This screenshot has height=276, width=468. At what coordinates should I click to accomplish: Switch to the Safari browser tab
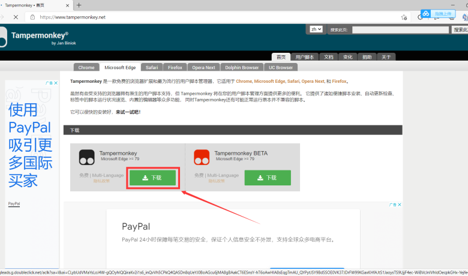click(152, 67)
